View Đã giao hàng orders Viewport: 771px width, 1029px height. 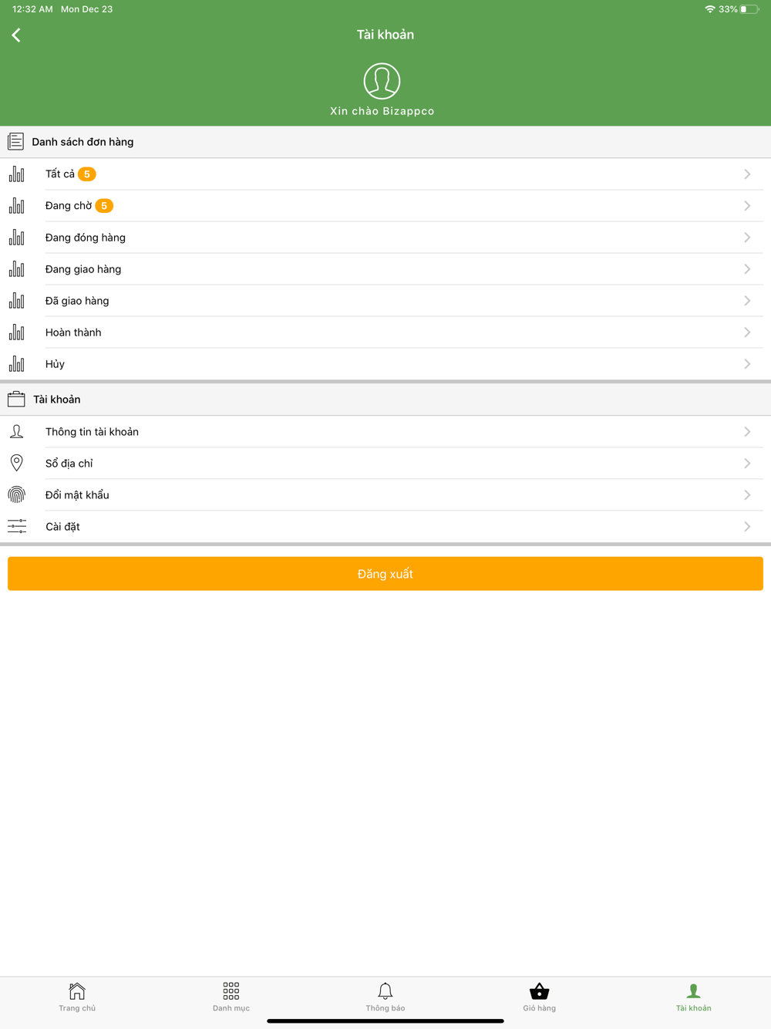[x=385, y=301]
